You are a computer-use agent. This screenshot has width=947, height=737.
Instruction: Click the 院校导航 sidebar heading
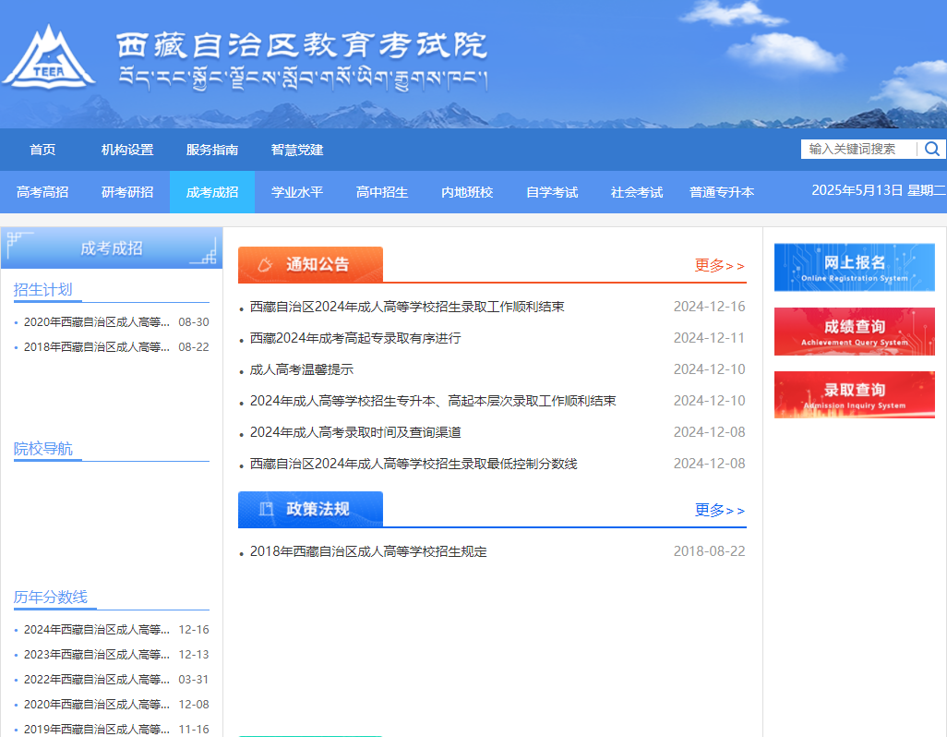41,449
